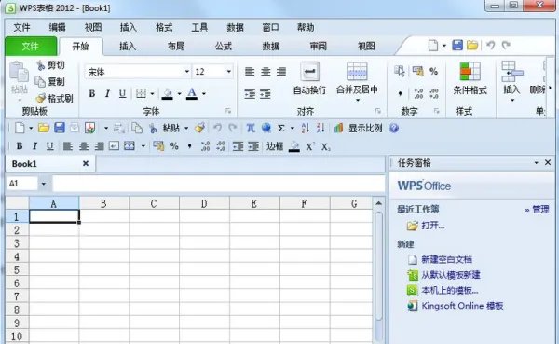Image resolution: width=559 pixels, height=344 pixels.
Task: Align text left in the ribbon align group
Action: tap(250, 72)
